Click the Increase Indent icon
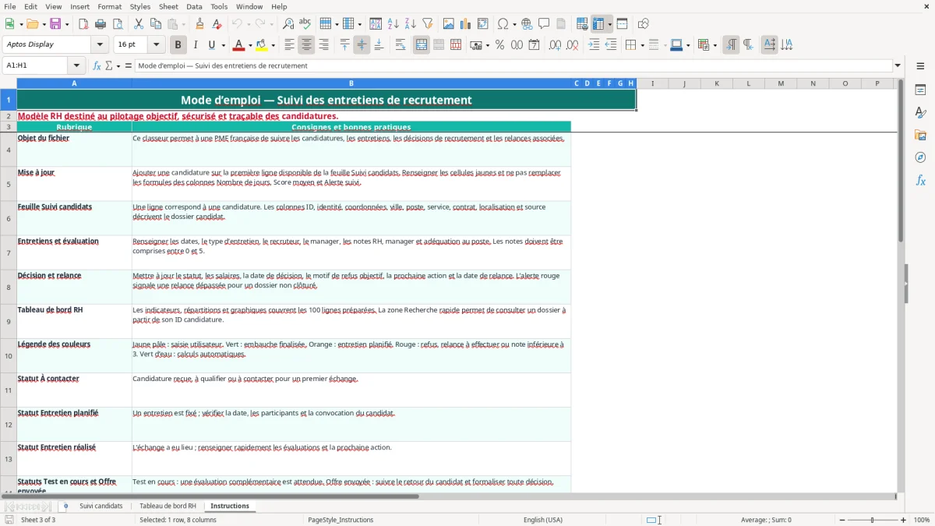 pos(594,45)
